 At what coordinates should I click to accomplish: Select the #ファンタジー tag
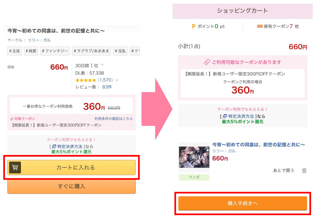(x=55, y=51)
